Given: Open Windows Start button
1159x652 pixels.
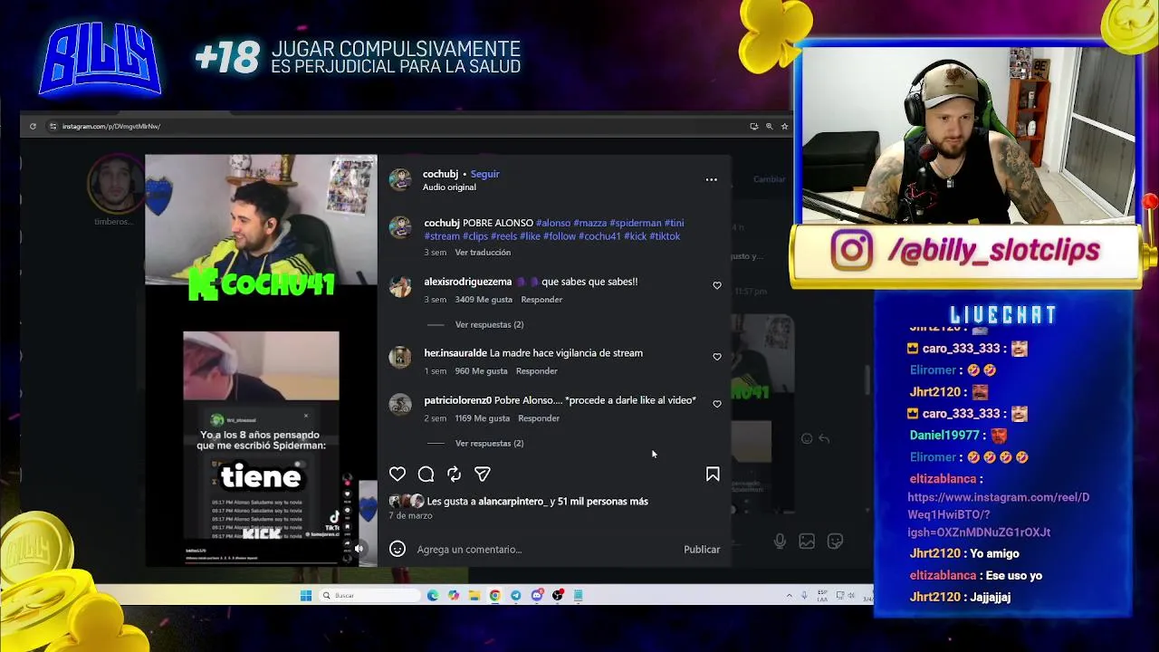Looking at the screenshot, I should tap(306, 595).
